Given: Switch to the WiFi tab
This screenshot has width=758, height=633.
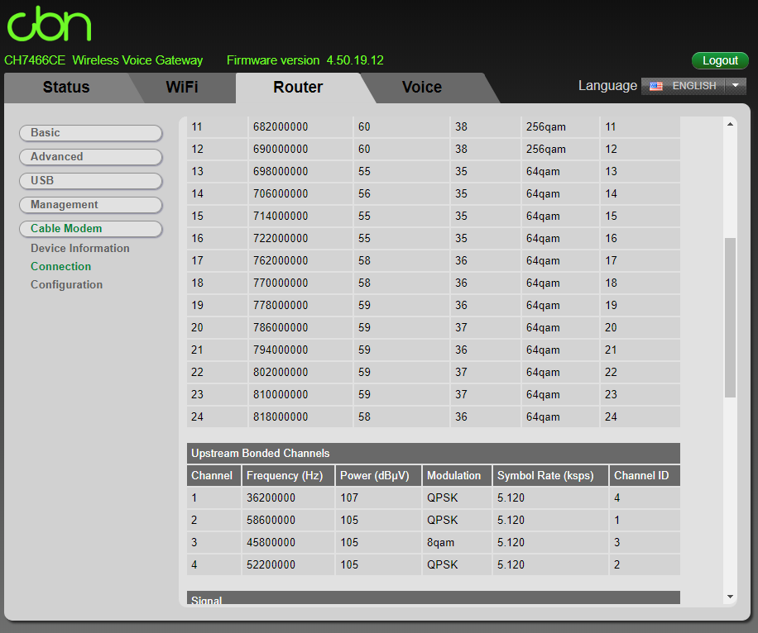Looking at the screenshot, I should (x=182, y=88).
